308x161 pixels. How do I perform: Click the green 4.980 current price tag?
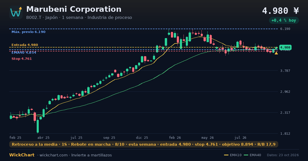(x=285, y=48)
